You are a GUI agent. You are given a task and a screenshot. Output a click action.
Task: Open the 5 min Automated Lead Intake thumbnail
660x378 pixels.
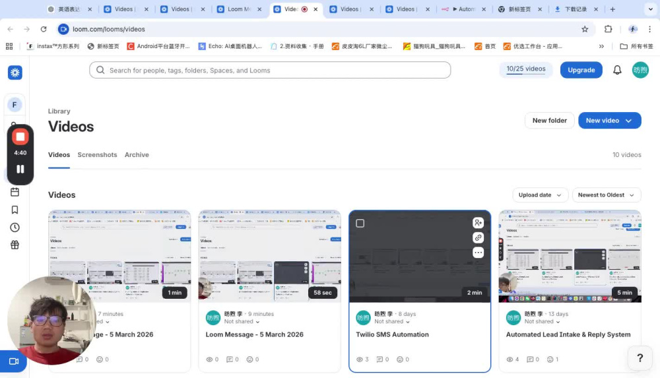click(570, 257)
